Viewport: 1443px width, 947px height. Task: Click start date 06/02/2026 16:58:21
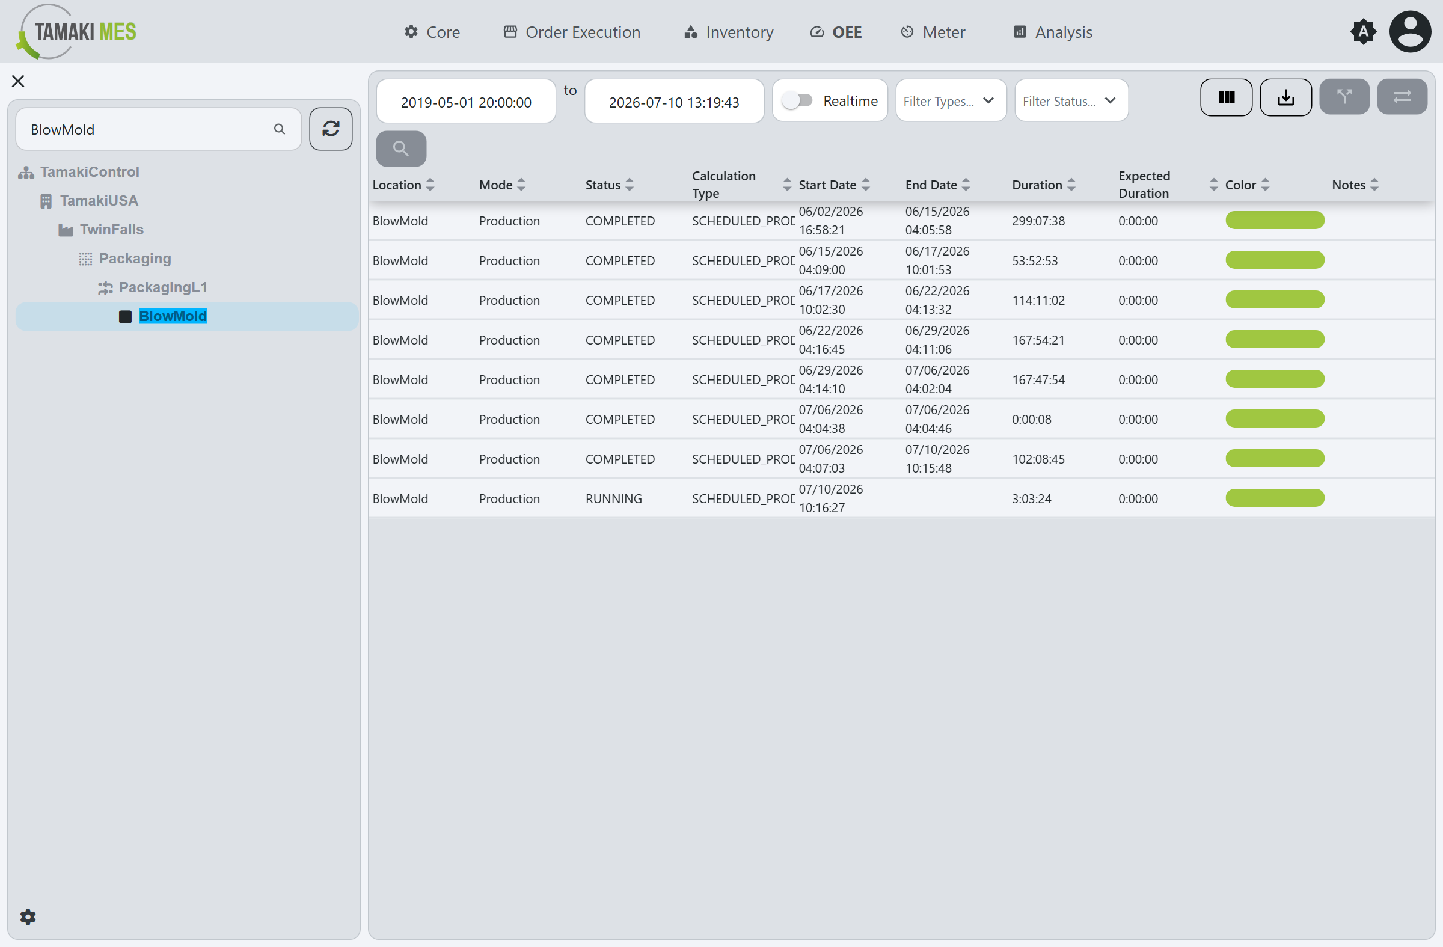pyautogui.click(x=831, y=221)
